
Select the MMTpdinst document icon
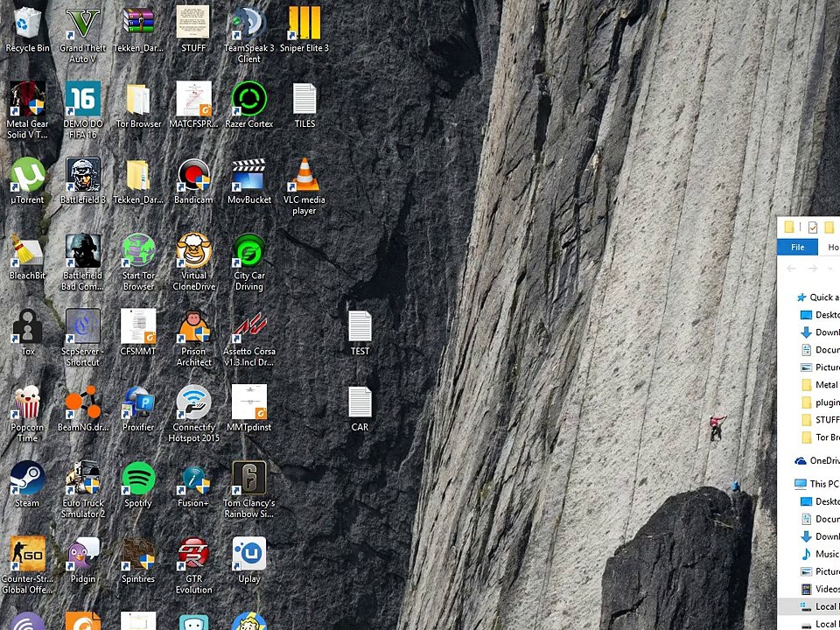(x=249, y=409)
